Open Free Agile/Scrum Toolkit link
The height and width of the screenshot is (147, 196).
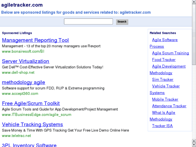click(31, 103)
